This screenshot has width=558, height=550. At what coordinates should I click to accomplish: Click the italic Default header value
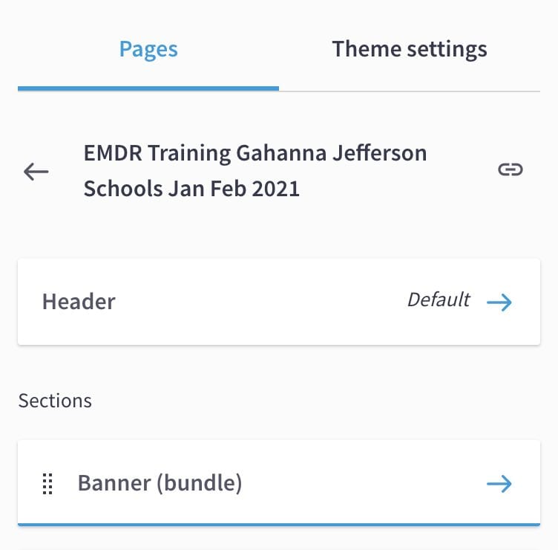pos(439,300)
